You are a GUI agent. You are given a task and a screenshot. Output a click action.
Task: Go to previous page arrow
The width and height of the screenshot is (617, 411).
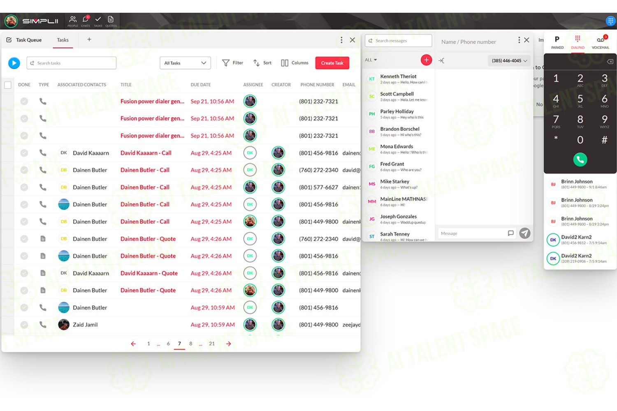pos(133,344)
